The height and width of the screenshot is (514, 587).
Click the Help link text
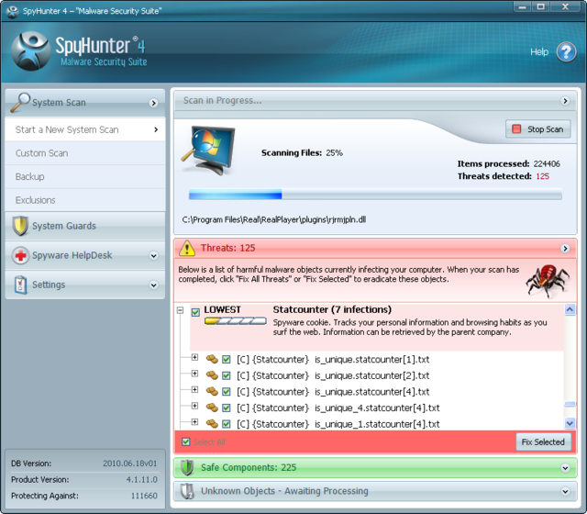pyautogui.click(x=539, y=52)
